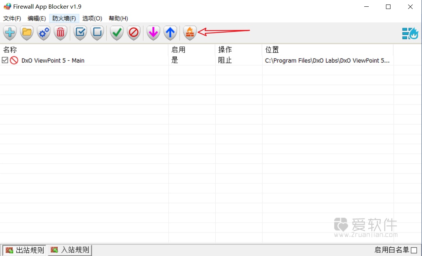Move the rule down with the magenta arrow
422x256 pixels.
tap(153, 33)
